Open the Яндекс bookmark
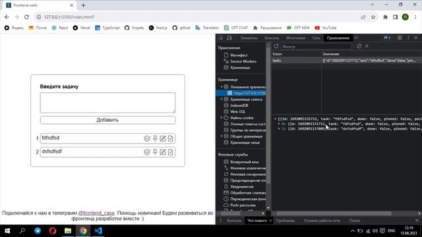This screenshot has width=422, height=237. click(x=14, y=28)
